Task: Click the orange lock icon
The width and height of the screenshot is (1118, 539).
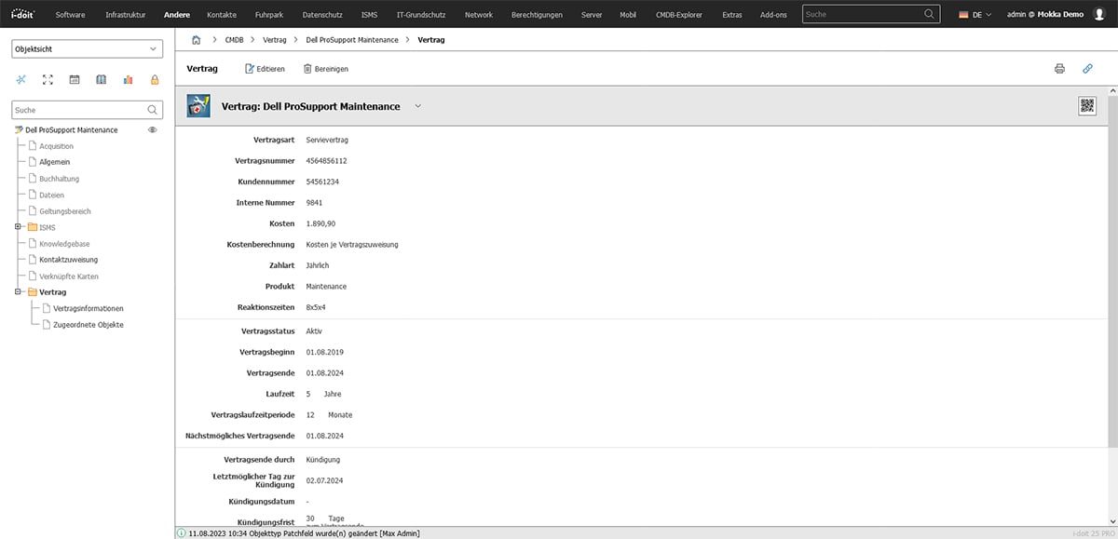Action: [x=155, y=80]
